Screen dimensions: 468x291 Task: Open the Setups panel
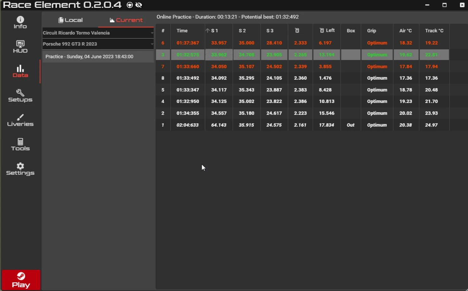(x=20, y=95)
